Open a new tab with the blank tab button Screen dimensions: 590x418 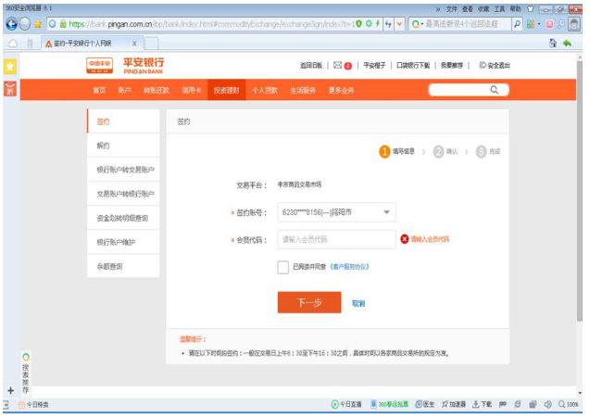[151, 44]
